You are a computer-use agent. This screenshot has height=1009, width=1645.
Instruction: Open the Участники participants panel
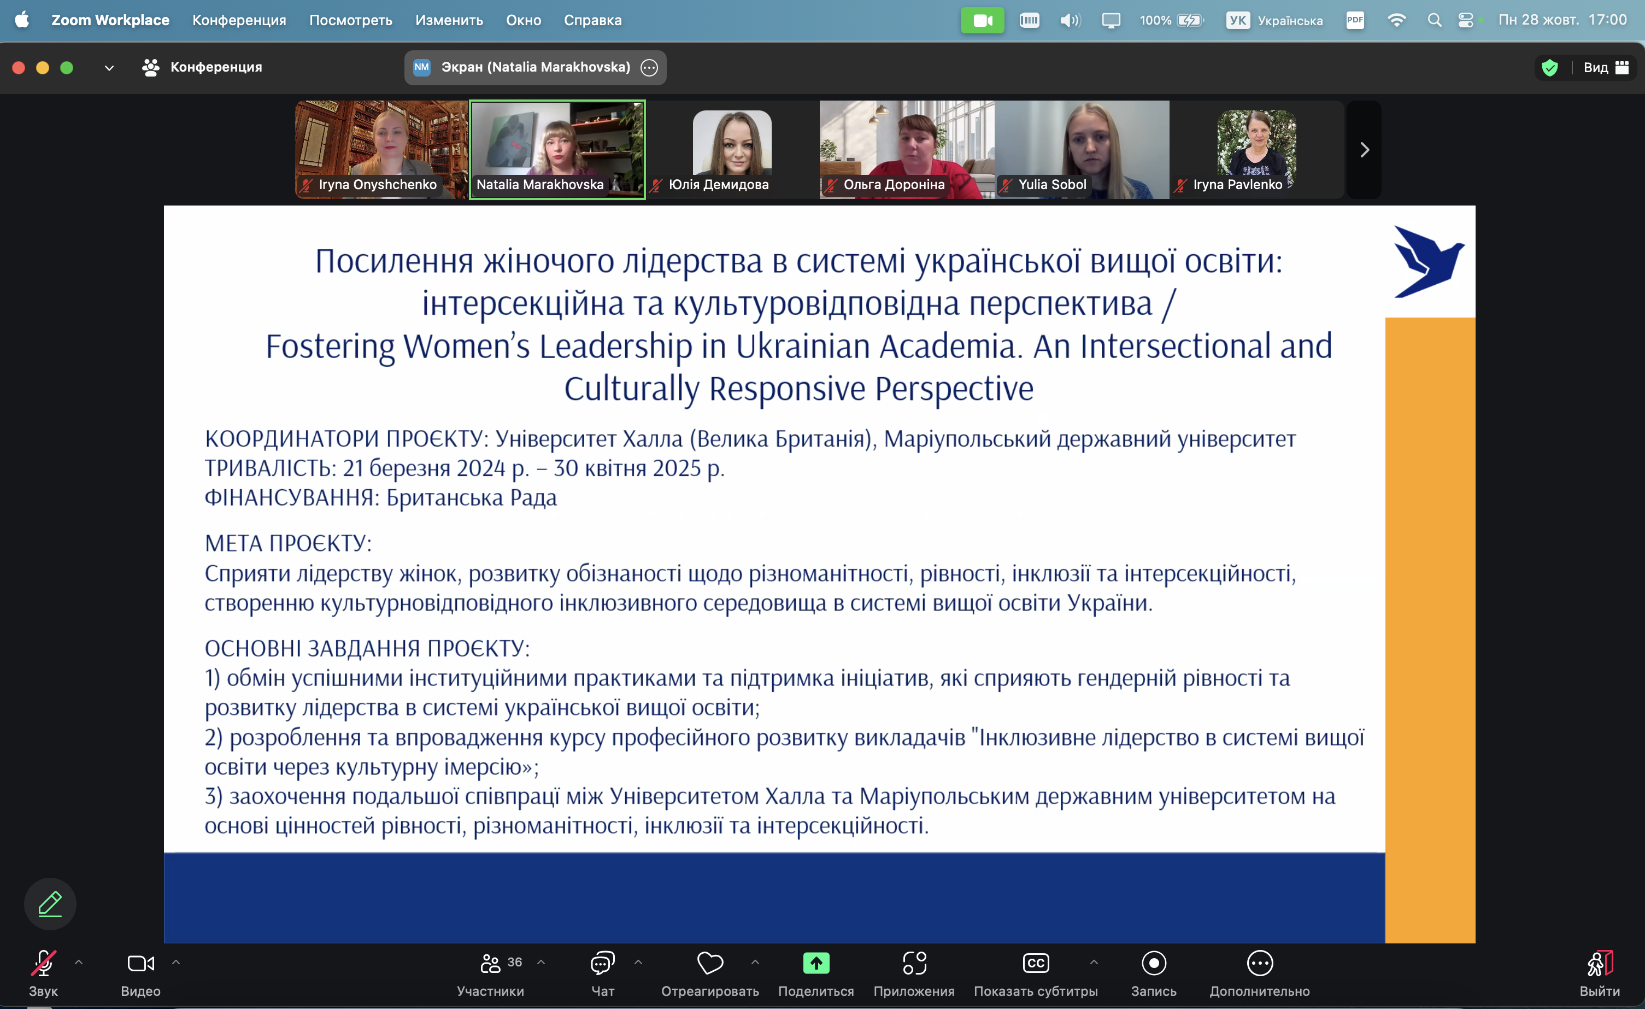[x=491, y=973]
